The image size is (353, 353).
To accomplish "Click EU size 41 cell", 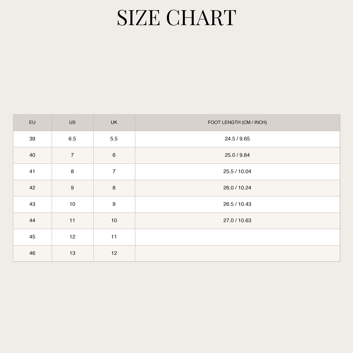I will [32, 172].
